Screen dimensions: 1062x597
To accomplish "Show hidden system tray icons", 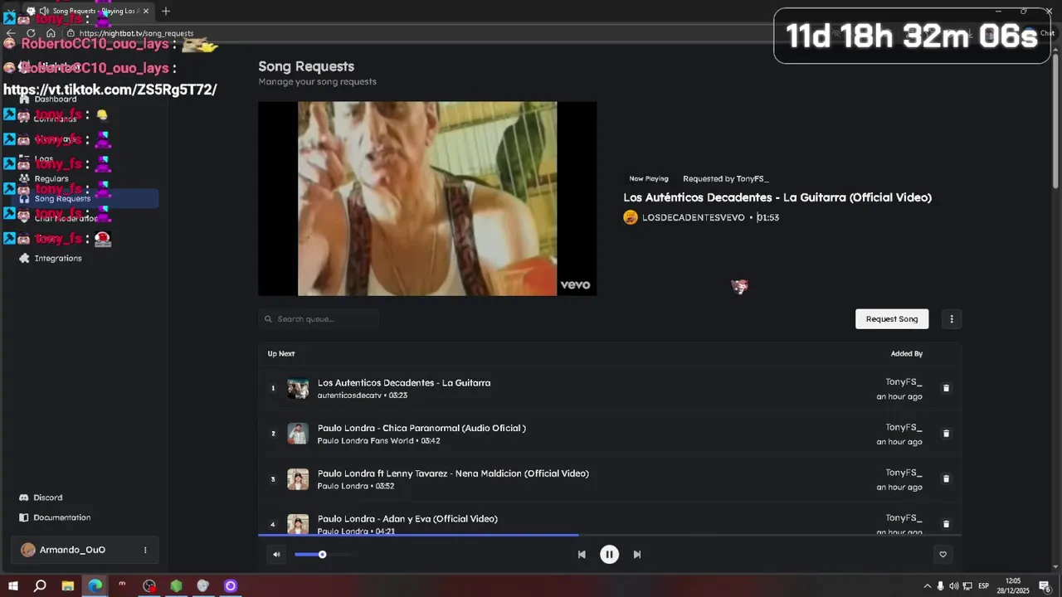I will 928,586.
